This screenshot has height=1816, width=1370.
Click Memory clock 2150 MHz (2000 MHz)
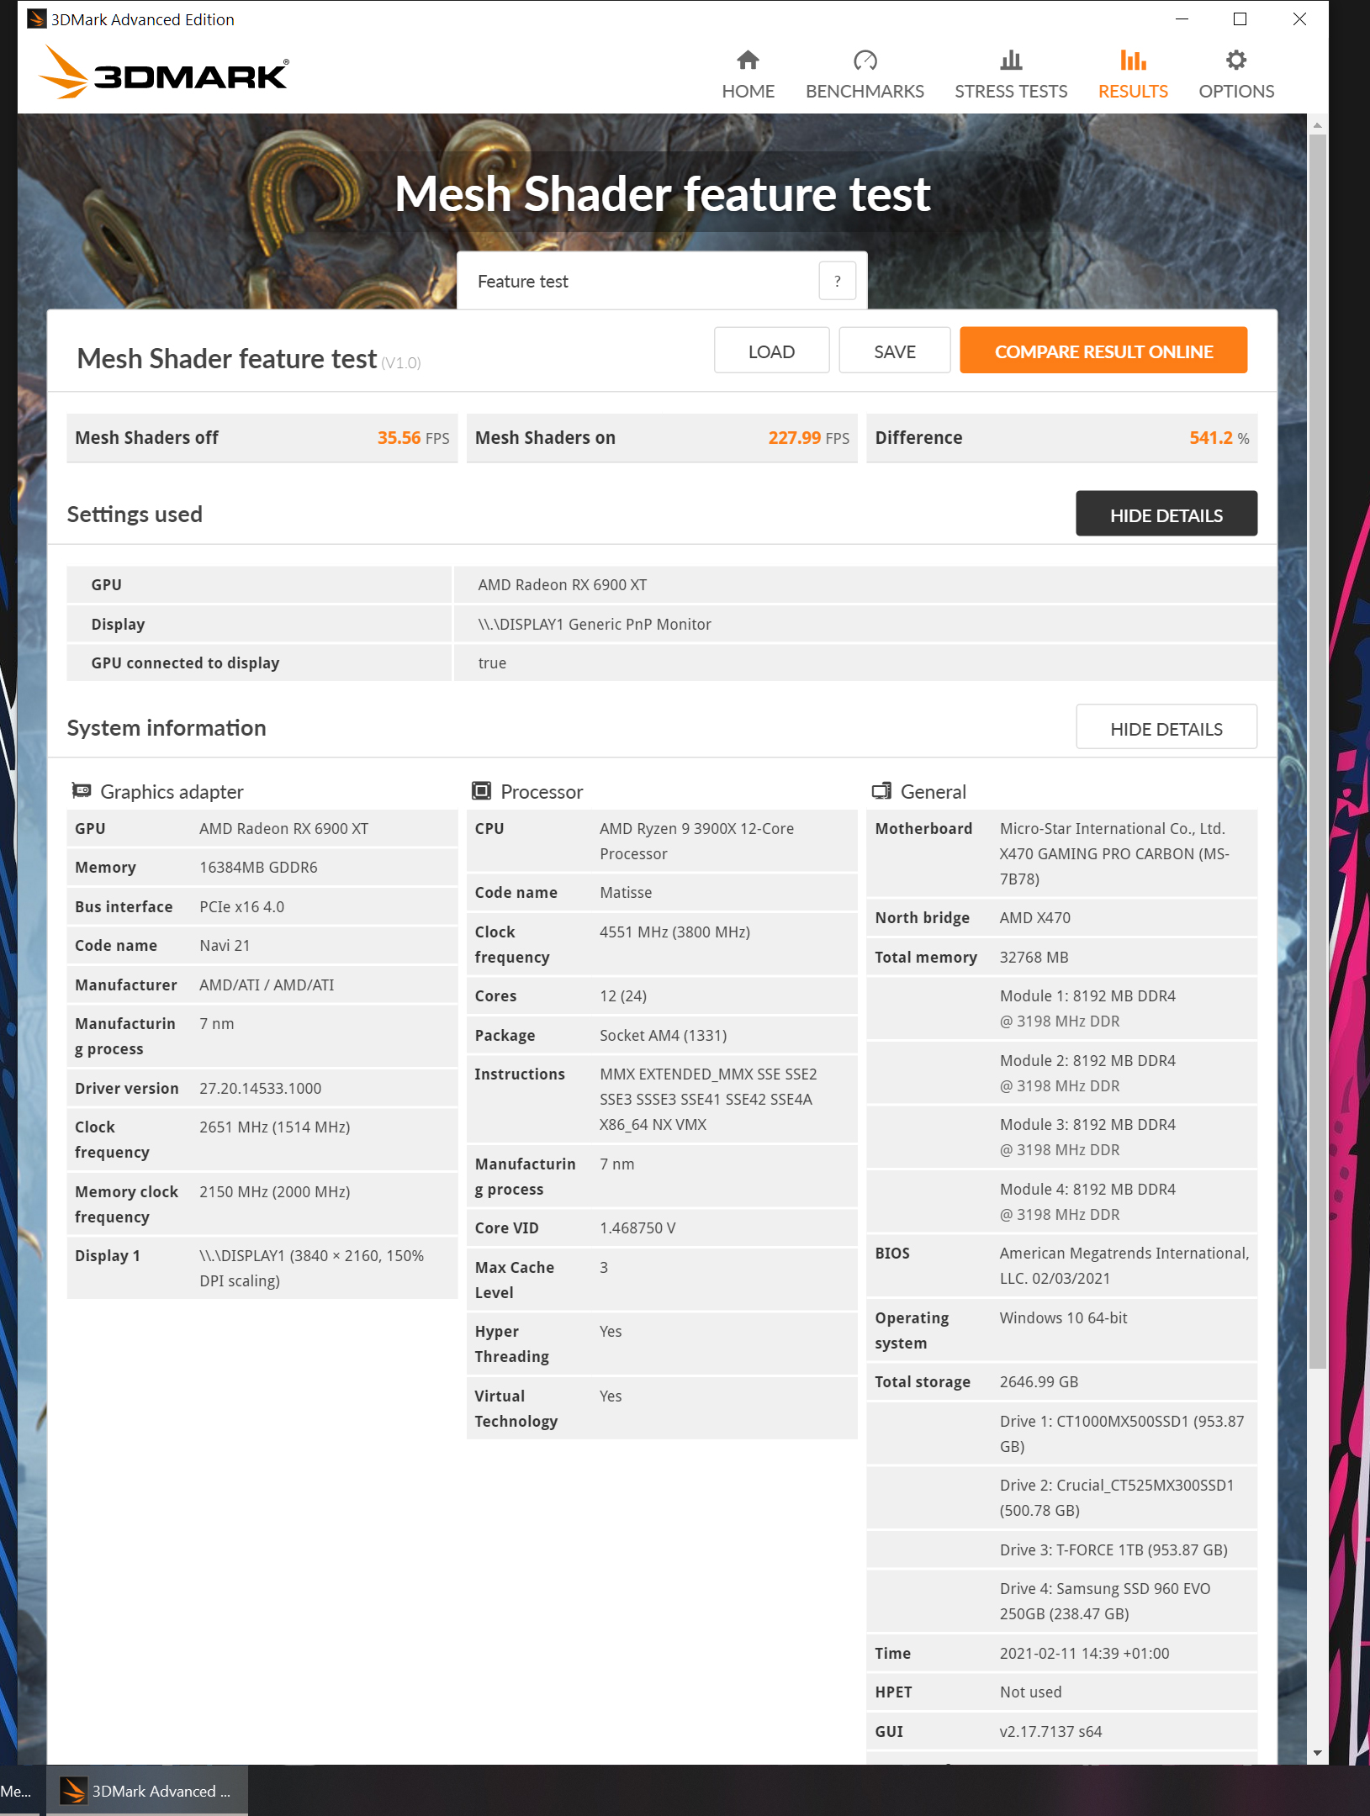274,1191
